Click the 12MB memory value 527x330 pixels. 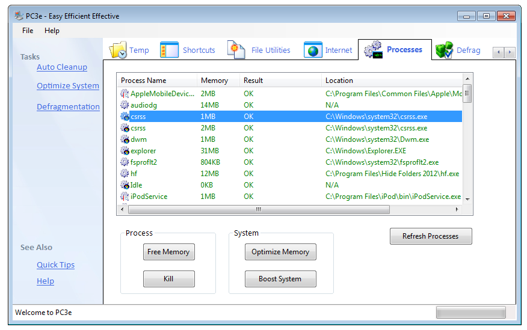[x=210, y=174]
